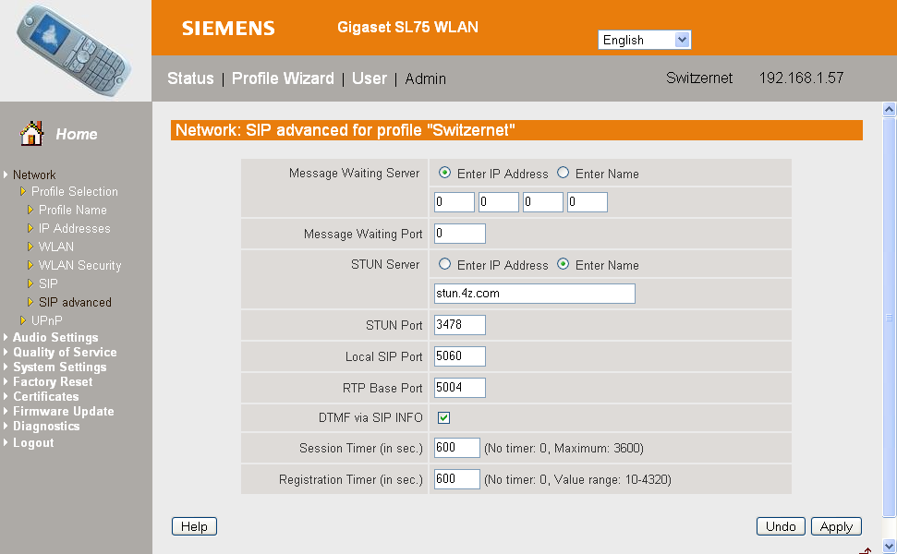
Task: Switch to the User tab
Action: point(369,78)
